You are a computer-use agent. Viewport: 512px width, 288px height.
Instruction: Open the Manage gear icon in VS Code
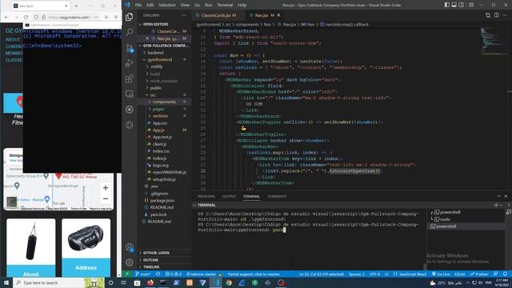130,262
